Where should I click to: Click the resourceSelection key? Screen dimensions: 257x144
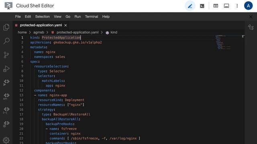click(51, 66)
